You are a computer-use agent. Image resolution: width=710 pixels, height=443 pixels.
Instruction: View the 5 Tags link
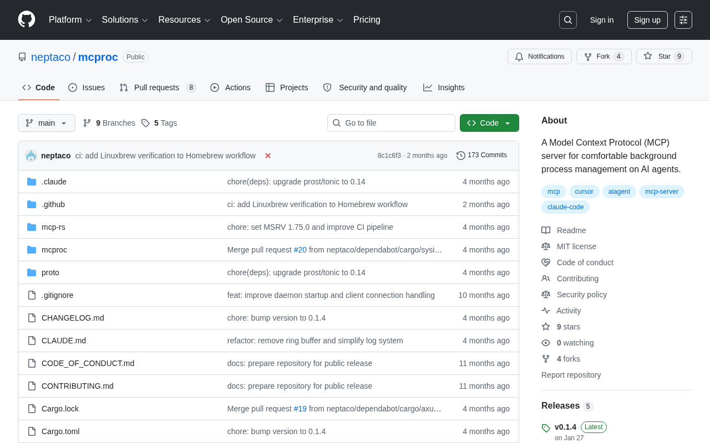pyautogui.click(x=159, y=123)
